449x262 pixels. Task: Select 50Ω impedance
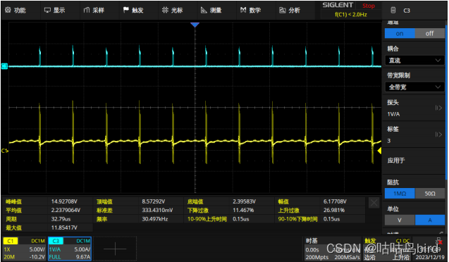430,194
